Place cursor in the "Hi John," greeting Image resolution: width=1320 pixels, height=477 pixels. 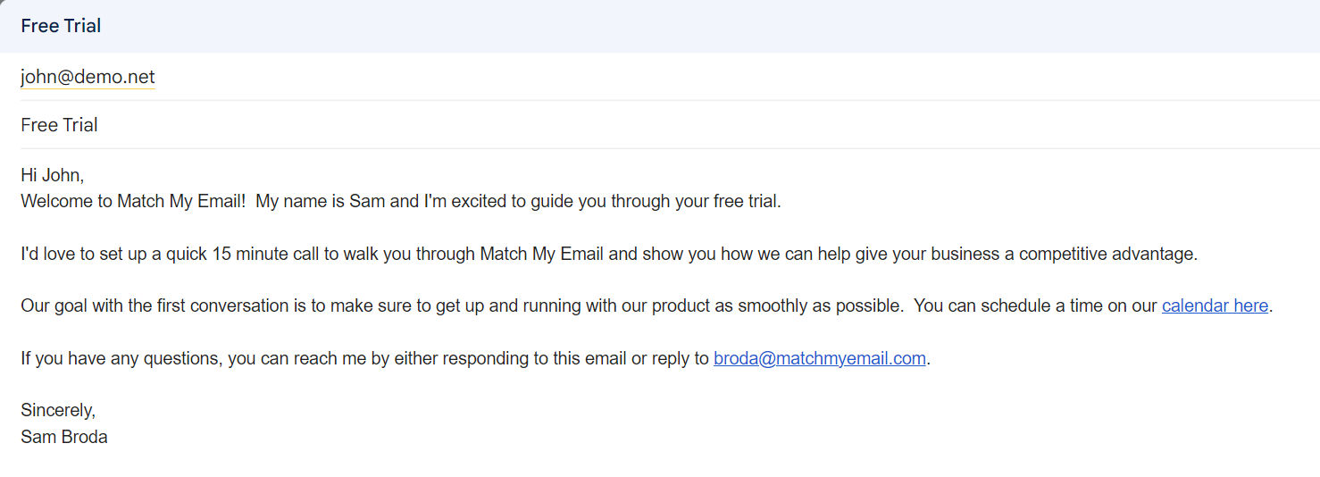52,176
